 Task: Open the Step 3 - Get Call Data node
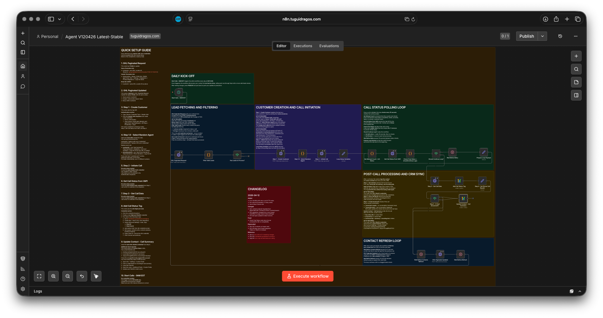(435, 181)
